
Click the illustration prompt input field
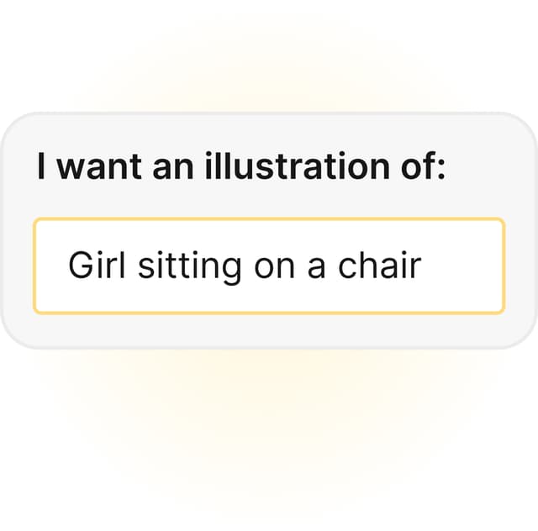point(269,265)
